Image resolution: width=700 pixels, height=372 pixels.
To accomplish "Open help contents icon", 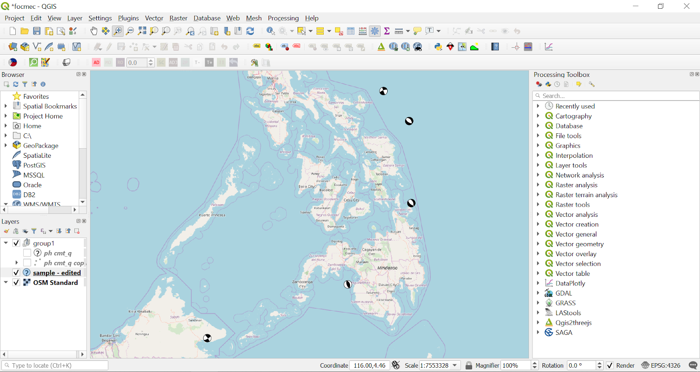I will click(x=495, y=47).
